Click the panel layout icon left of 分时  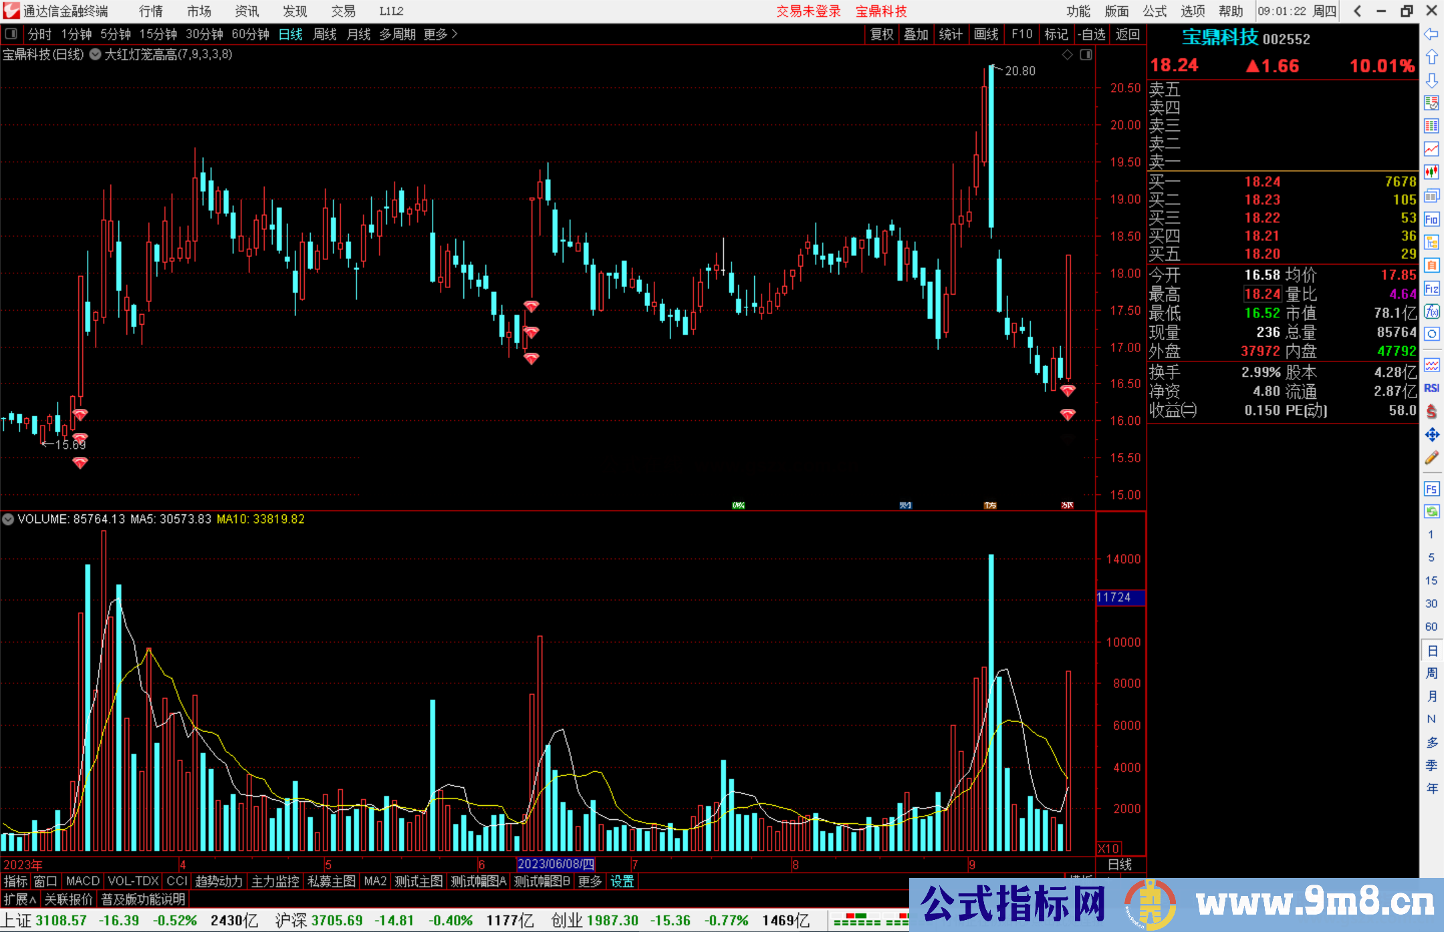tap(11, 33)
